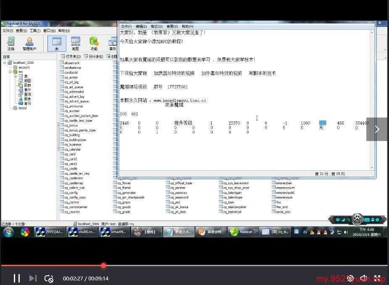Pause the video playback
The height and width of the screenshot is (285, 389).
pos(17,278)
